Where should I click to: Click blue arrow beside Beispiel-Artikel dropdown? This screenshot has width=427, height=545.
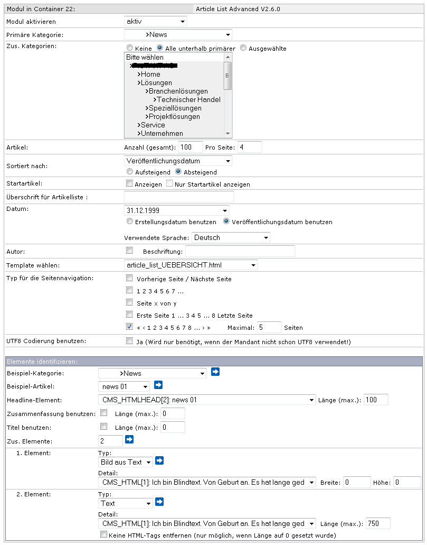(158, 385)
